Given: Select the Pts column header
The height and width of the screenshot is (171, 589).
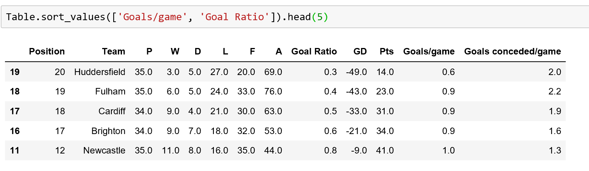Looking at the screenshot, I should pos(387,51).
